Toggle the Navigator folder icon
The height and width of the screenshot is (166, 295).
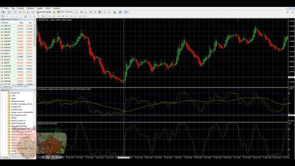click(24, 12)
